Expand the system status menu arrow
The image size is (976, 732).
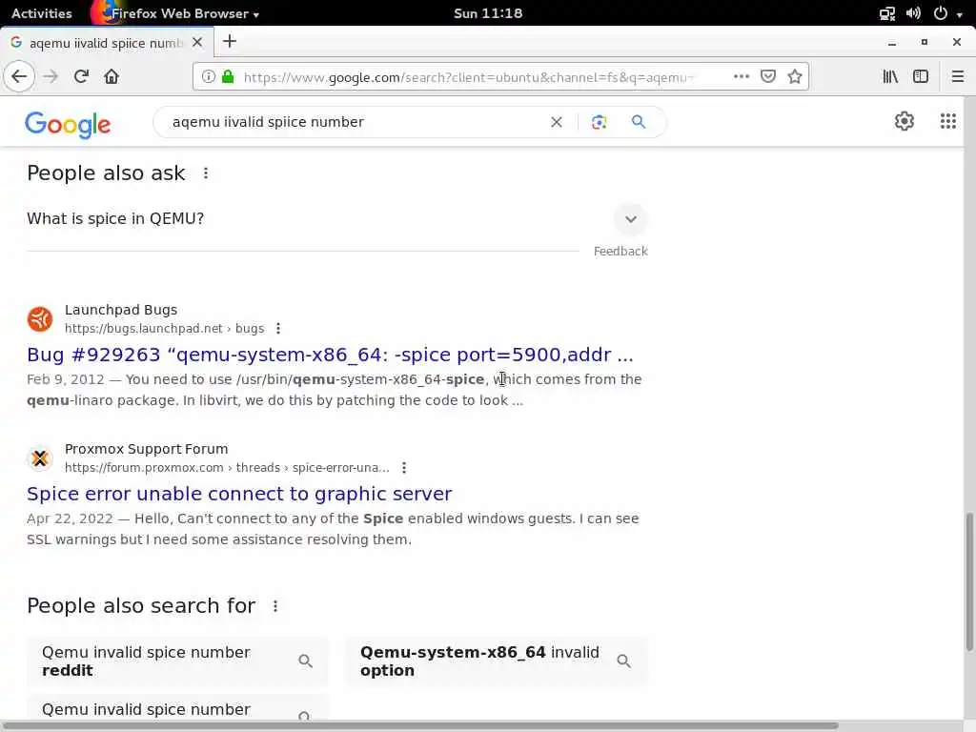click(960, 14)
